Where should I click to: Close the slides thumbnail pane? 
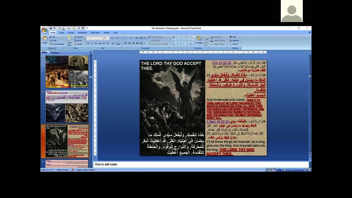pyautogui.click(x=90, y=52)
